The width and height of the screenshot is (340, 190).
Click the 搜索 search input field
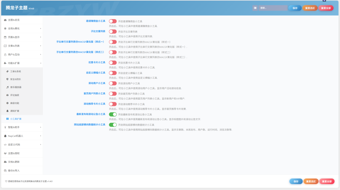pyautogui.click(x=273, y=8)
